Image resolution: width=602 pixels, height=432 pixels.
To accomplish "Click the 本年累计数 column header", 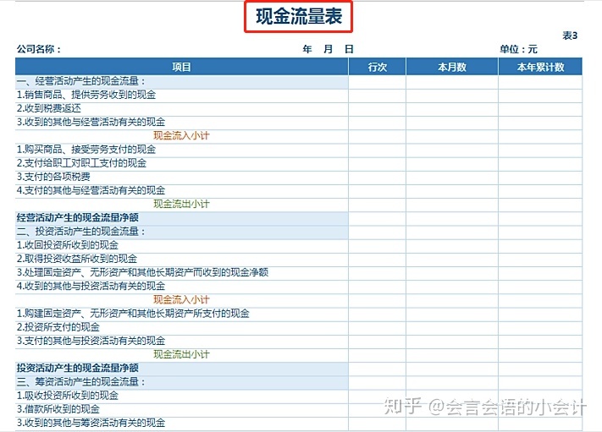I will click(x=540, y=67).
